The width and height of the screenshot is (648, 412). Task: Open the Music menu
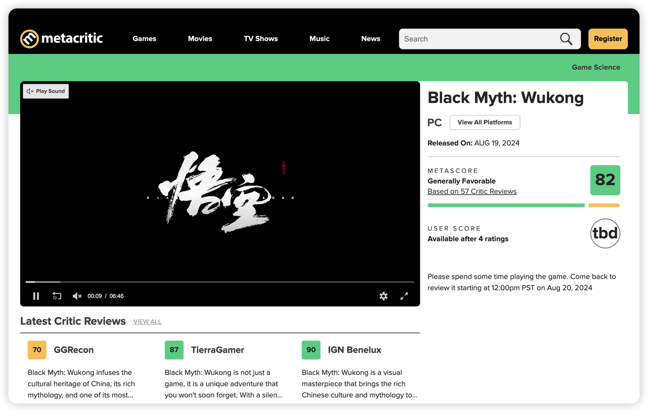pyautogui.click(x=319, y=39)
